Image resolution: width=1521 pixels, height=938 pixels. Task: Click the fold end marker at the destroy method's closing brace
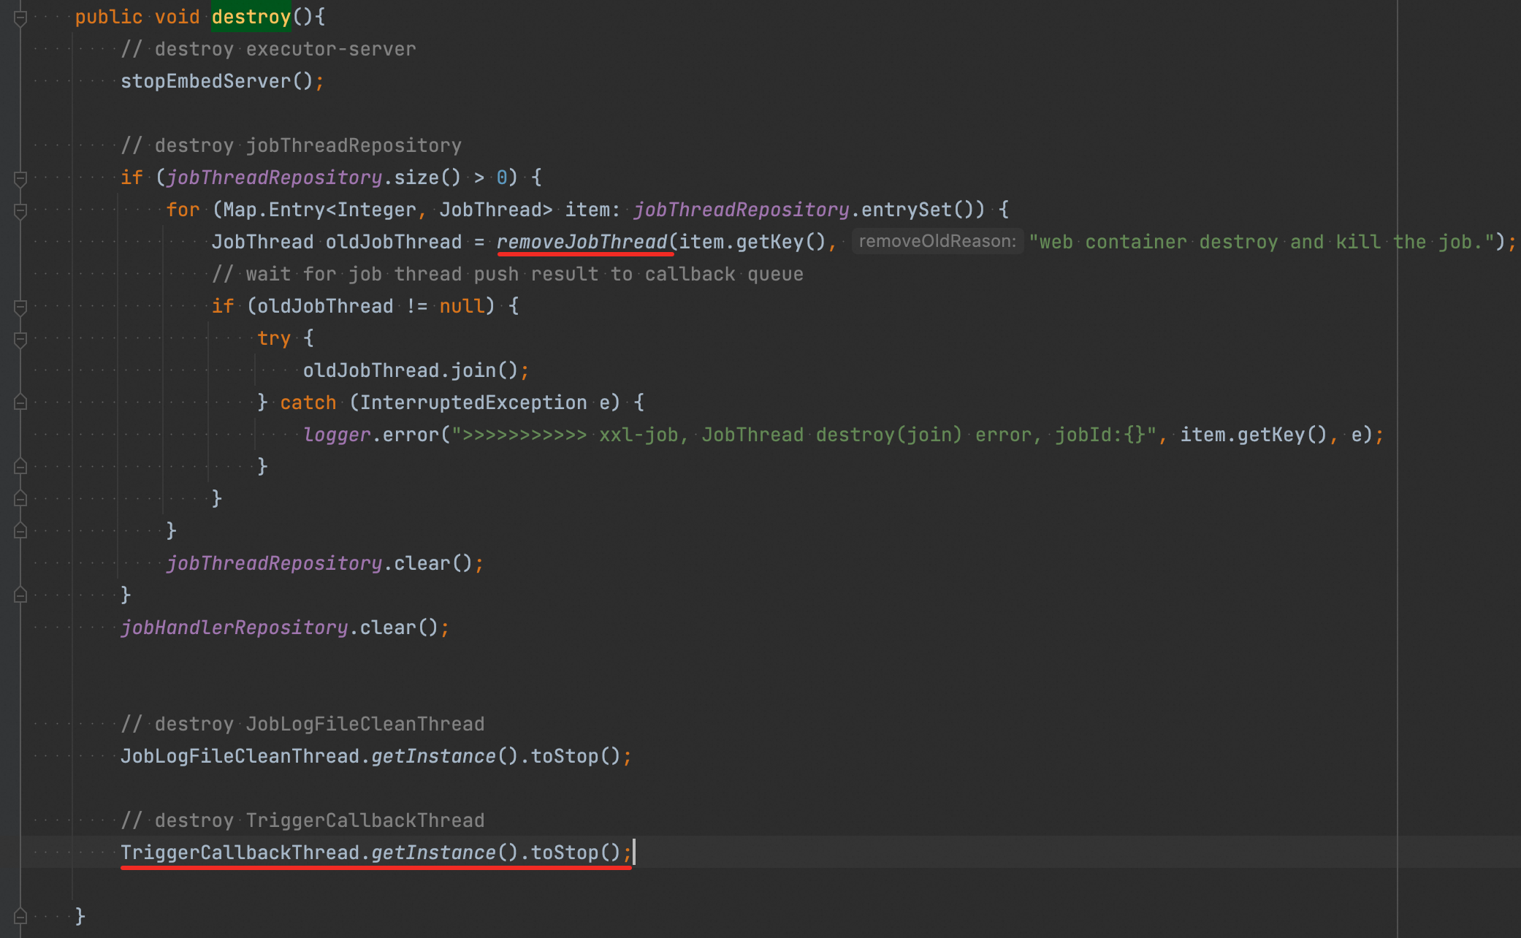pos(20,916)
